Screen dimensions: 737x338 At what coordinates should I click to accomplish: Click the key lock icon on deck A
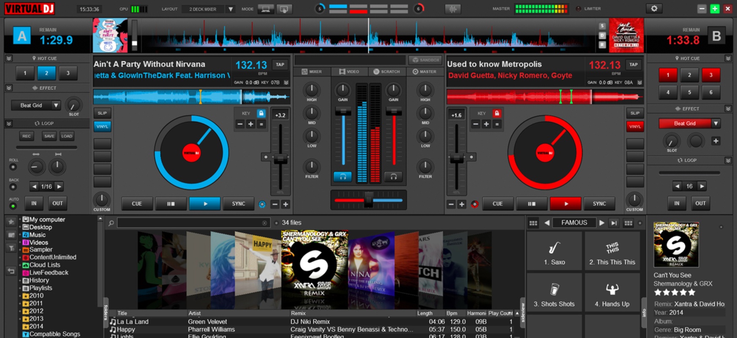(x=261, y=113)
